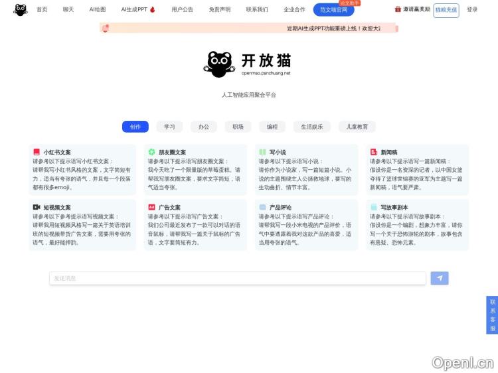Click the 联系客服 side button
The image size is (498, 373).
[x=492, y=315]
